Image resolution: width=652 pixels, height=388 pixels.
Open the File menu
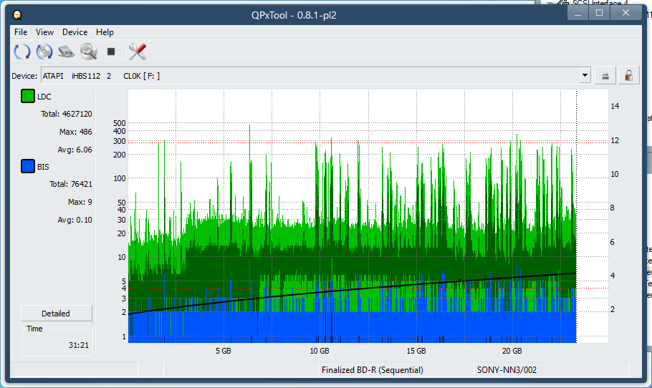tap(21, 32)
